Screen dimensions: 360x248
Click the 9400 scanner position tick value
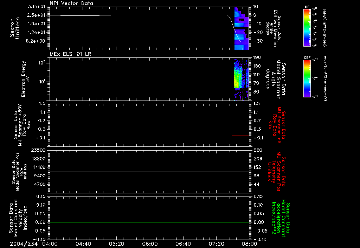tap(39, 176)
